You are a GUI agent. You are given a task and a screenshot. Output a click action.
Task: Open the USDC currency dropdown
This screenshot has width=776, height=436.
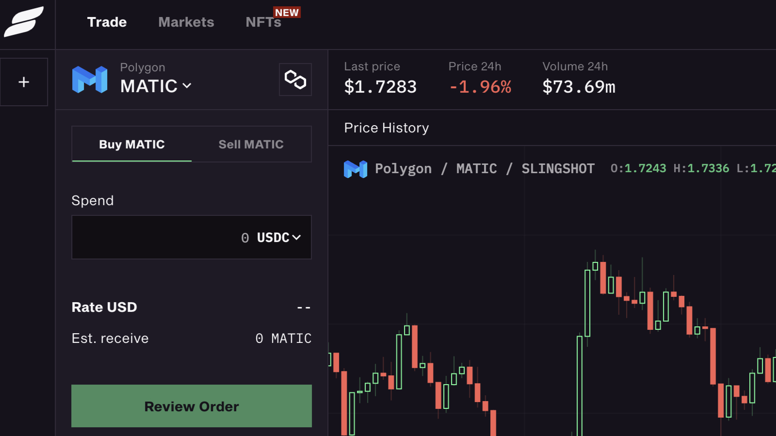coord(279,238)
